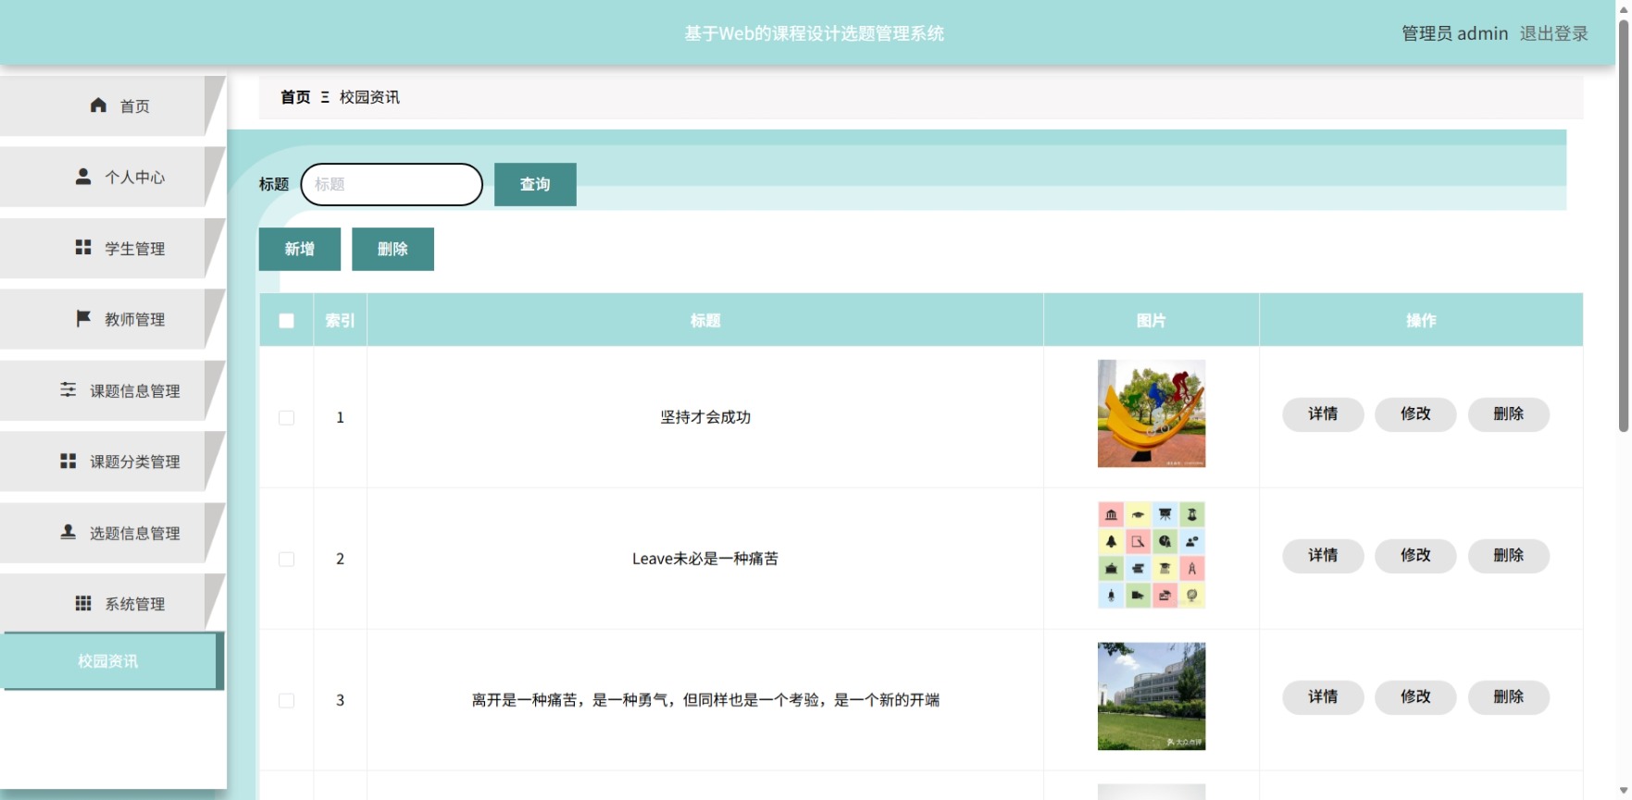Open the 选题信息管理 sidebar menu
Image resolution: width=1632 pixels, height=800 pixels.
click(112, 534)
